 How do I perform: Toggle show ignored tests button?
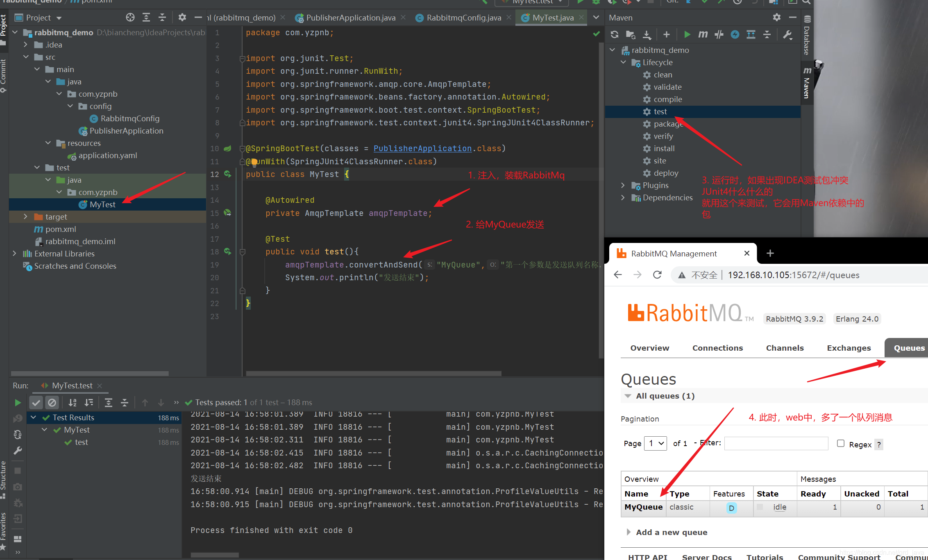tap(52, 403)
